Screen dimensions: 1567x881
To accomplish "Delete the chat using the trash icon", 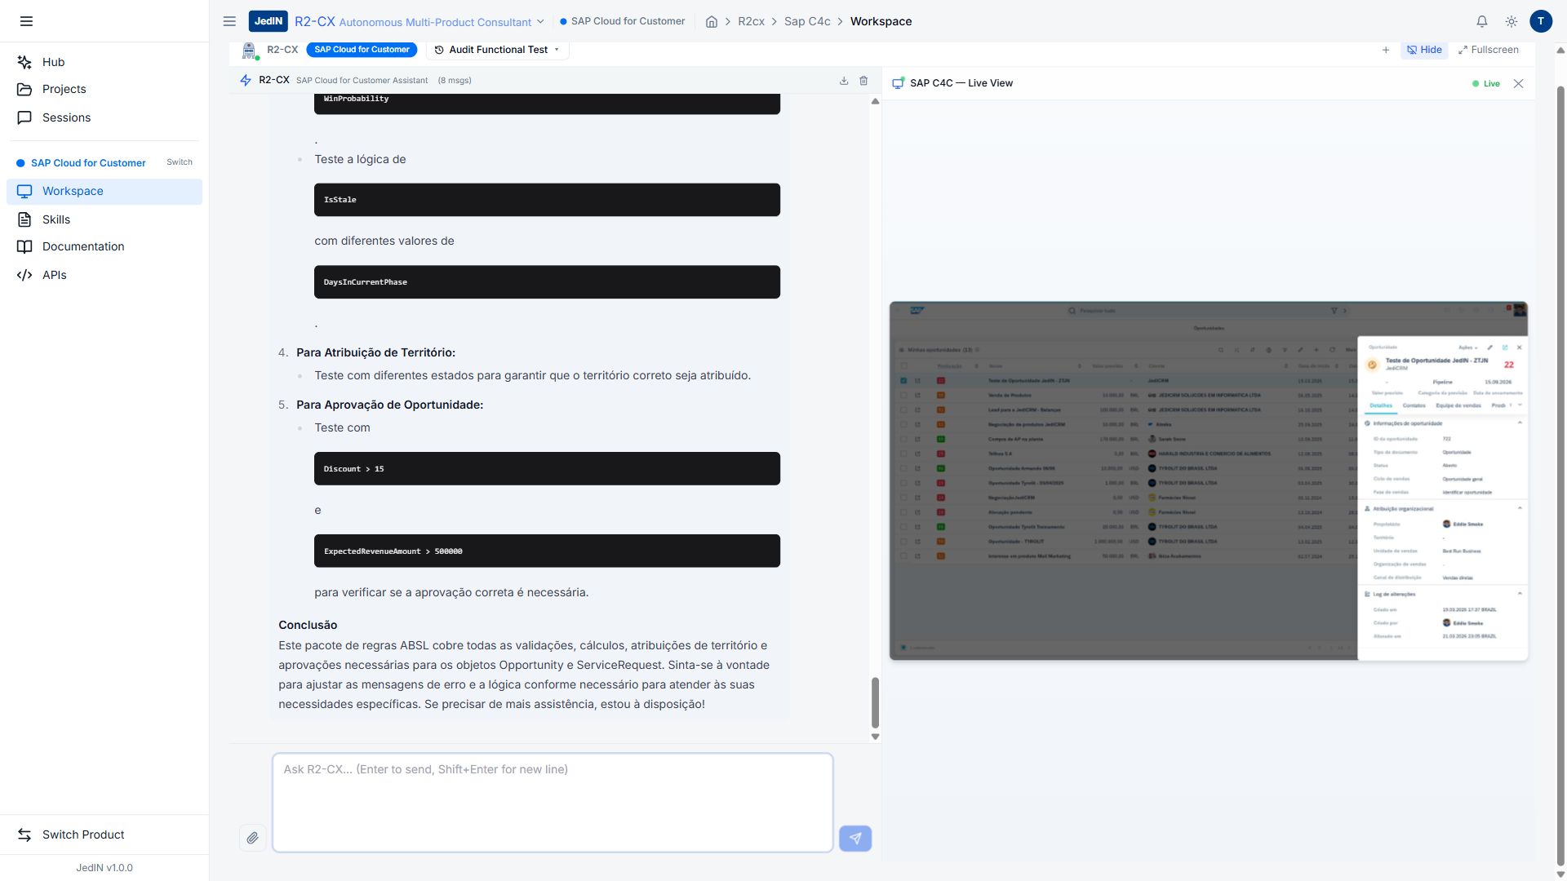I will click(863, 81).
